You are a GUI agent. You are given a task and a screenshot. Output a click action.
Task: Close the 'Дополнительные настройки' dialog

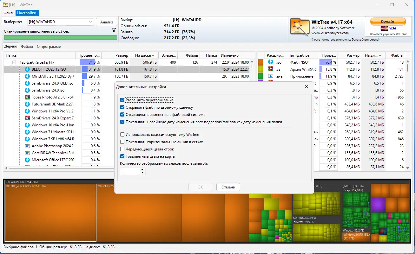(306, 86)
